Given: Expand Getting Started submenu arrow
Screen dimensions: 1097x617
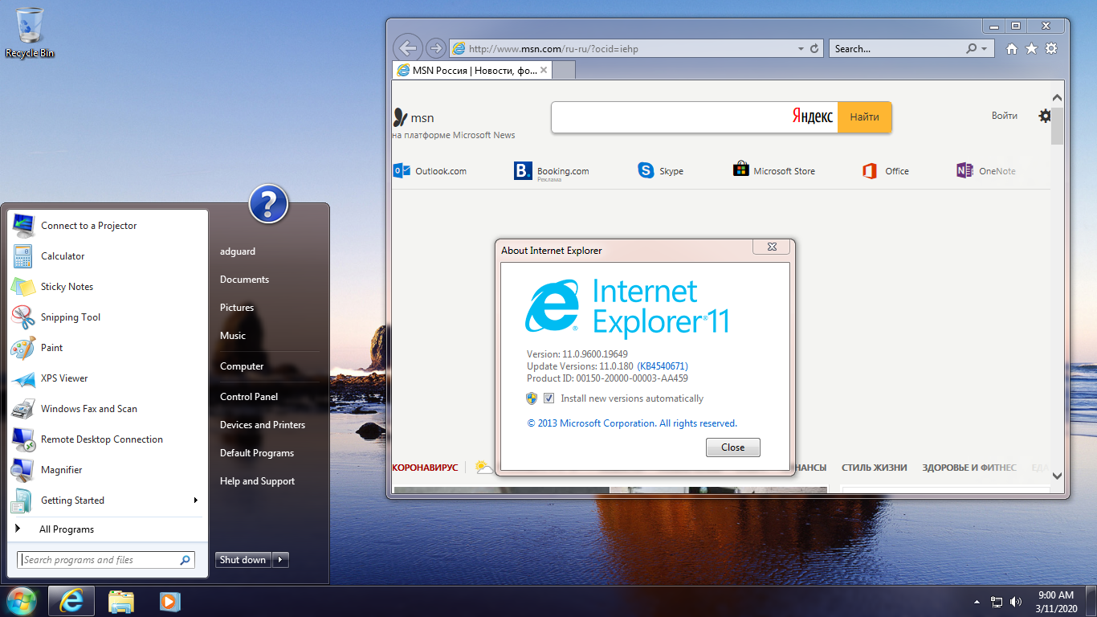Looking at the screenshot, I should point(195,501).
